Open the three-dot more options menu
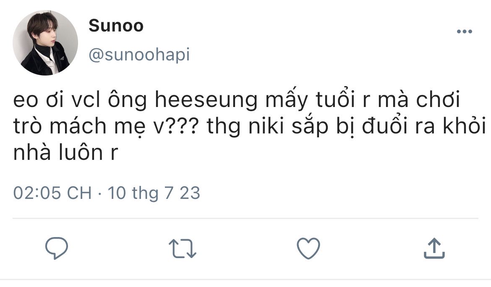This screenshot has width=491, height=287. (x=465, y=31)
